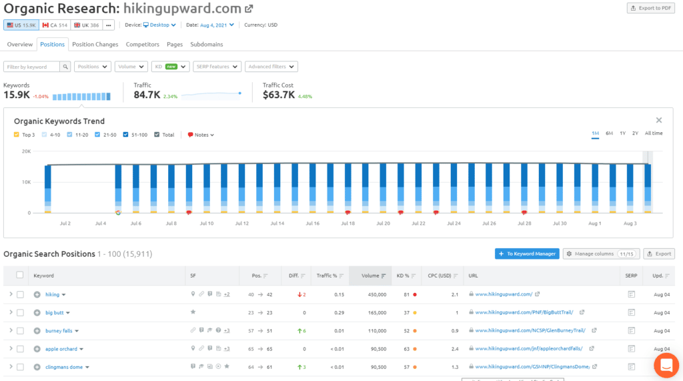The image size is (683, 381).
Task: Toggle the Top 3 legend checkbox
Action: [x=17, y=135]
